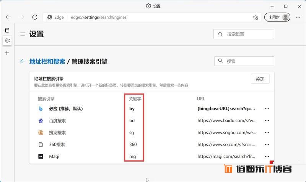The height and width of the screenshot is (182, 306).
Task: Open the 地址栏和搜索 breadcrumb link
Action: click(47, 61)
